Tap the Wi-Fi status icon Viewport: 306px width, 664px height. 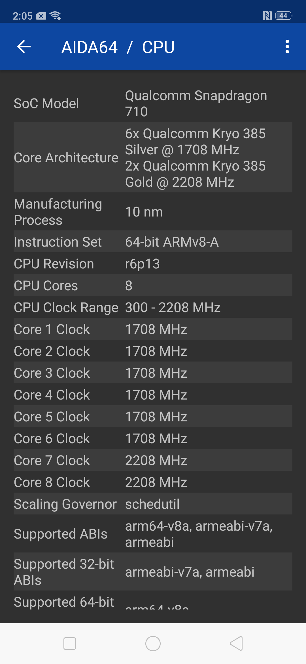(55, 16)
